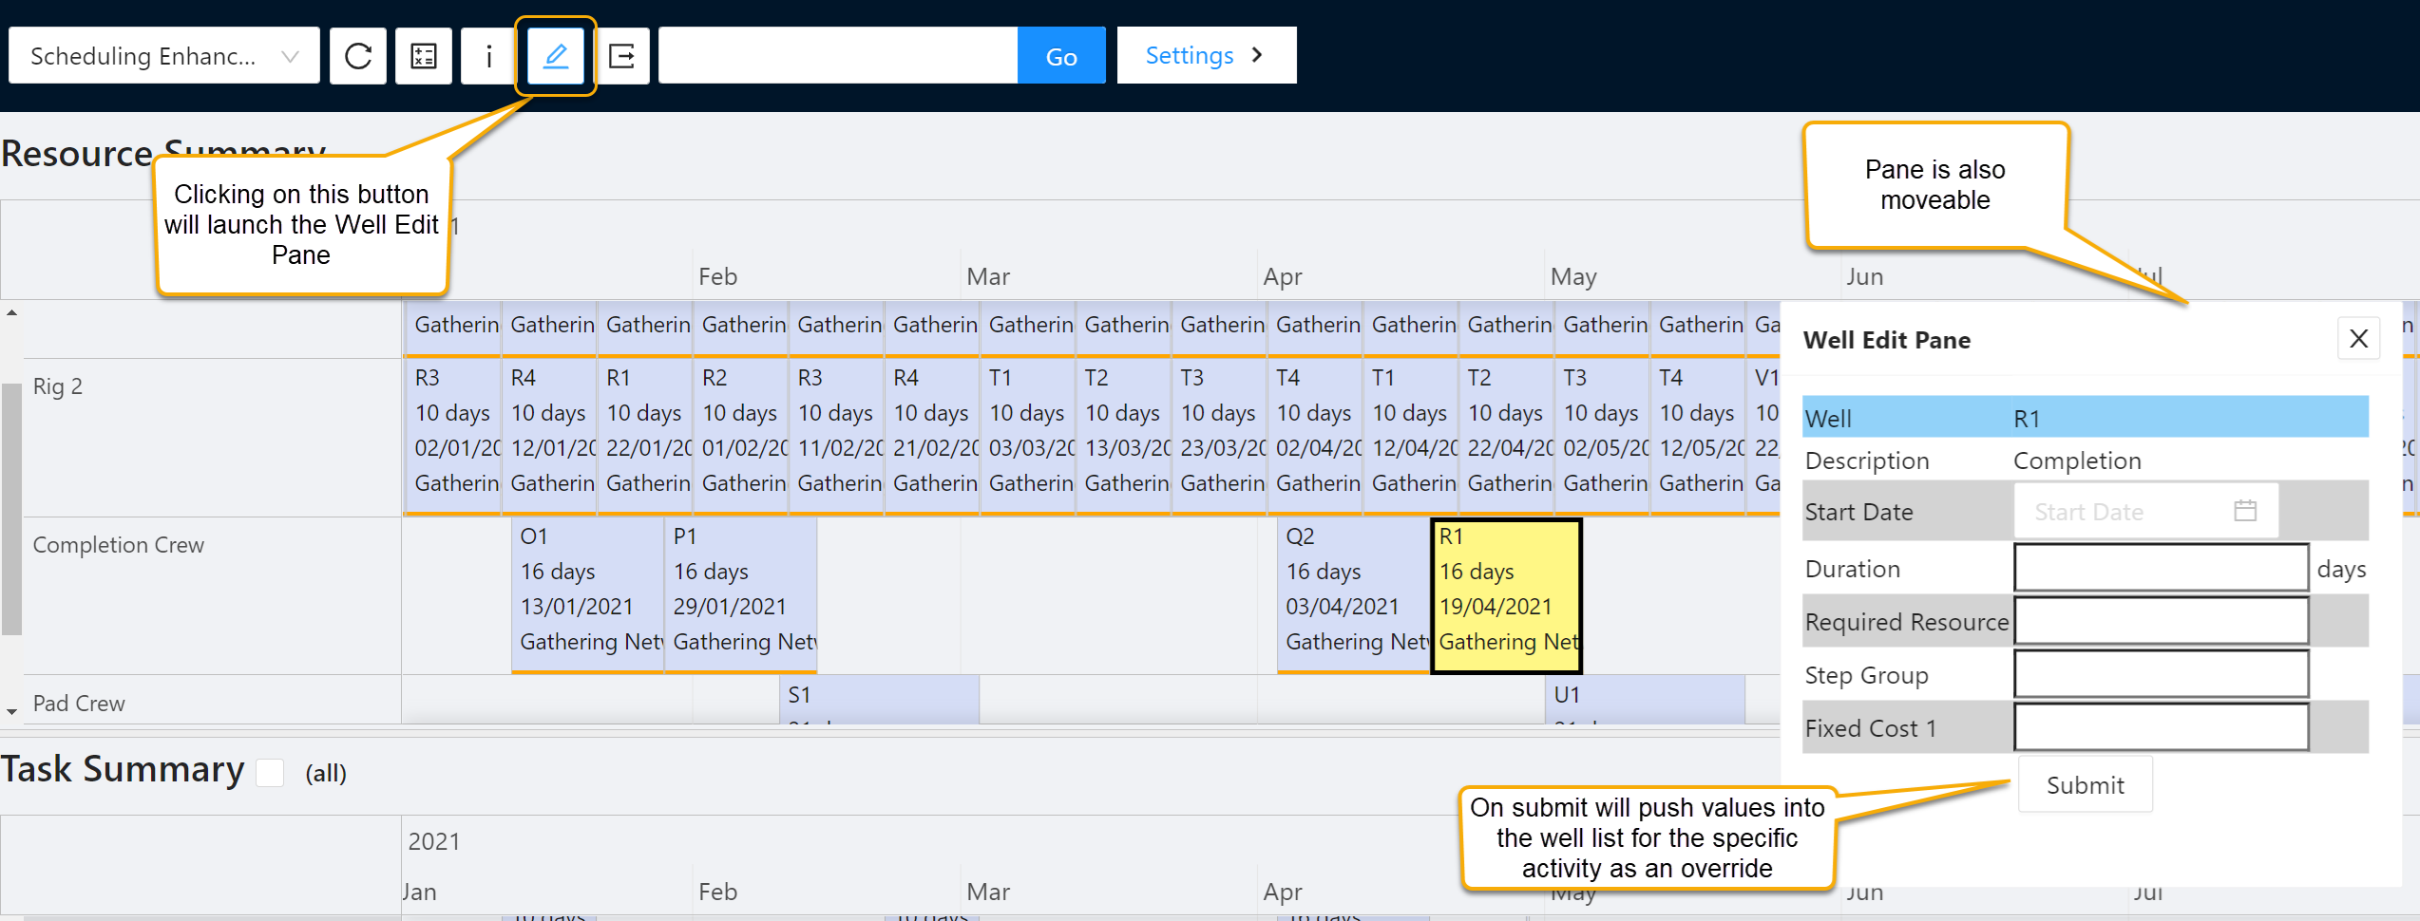Toggle the Task Summary (all) checkbox
This screenshot has height=921, width=2420.
click(271, 773)
